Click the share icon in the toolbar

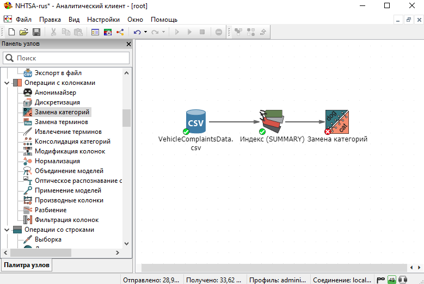[120, 32]
